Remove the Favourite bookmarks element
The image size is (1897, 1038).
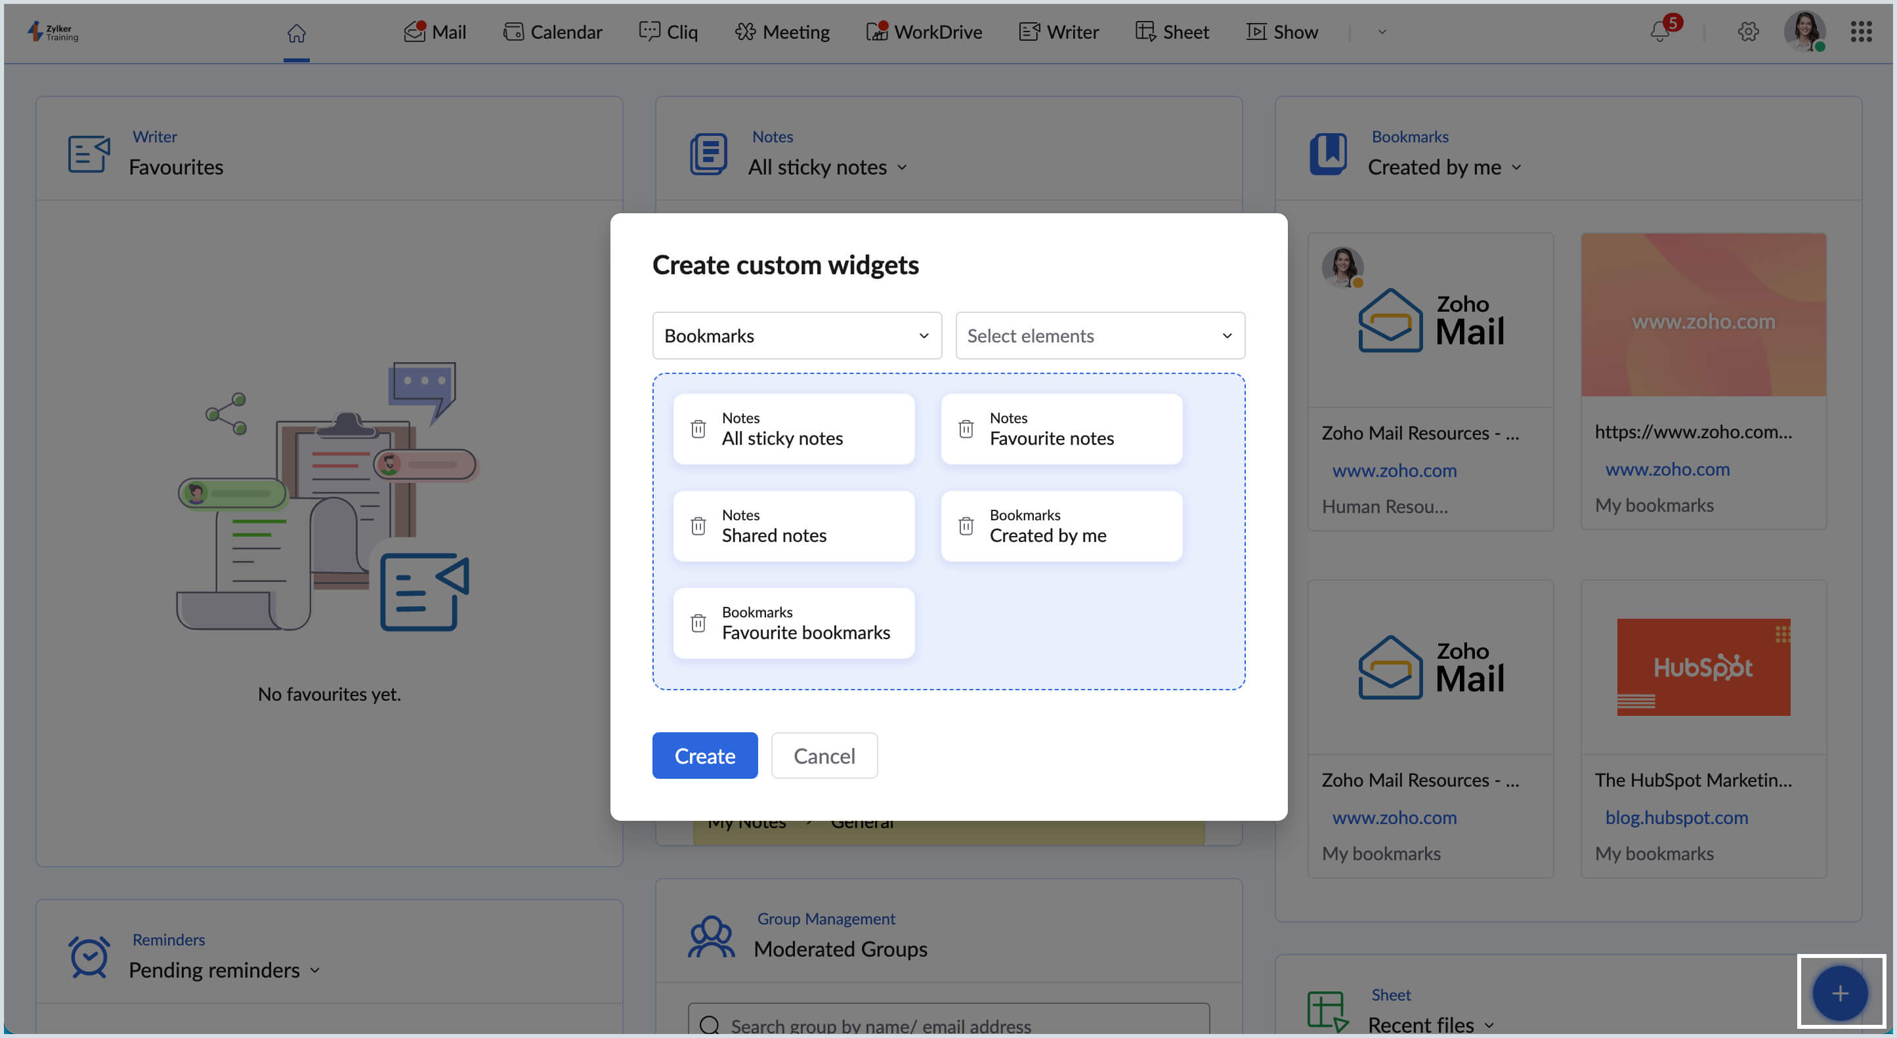pos(698,623)
